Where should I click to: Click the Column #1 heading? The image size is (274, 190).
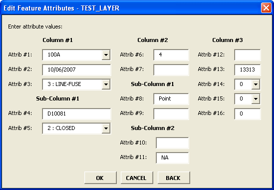coord(58,40)
